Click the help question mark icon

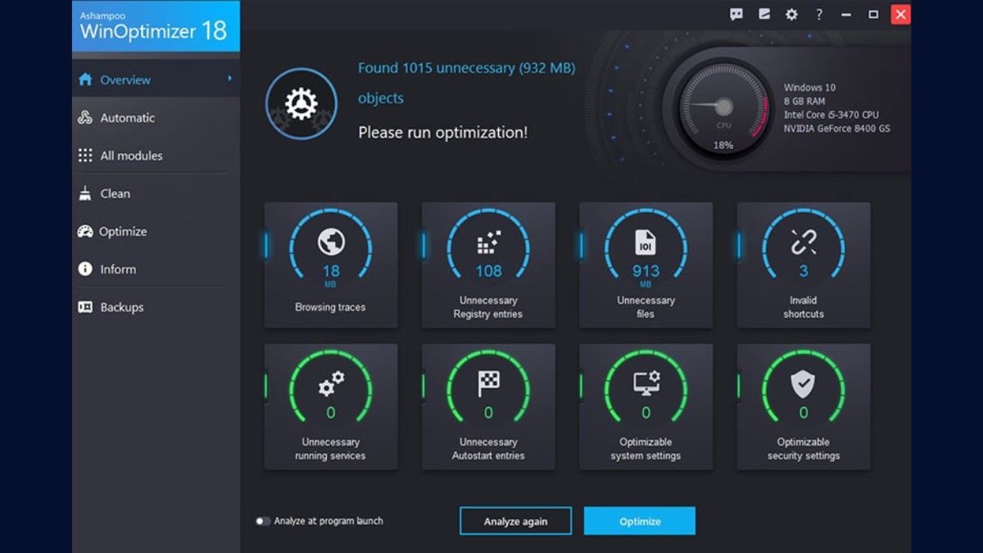(x=818, y=14)
